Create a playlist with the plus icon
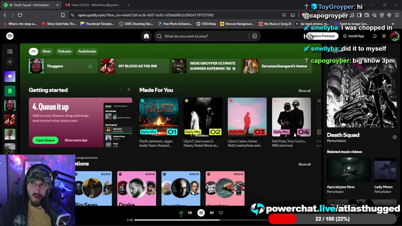Image resolution: width=402 pixels, height=226 pixels. (10, 62)
